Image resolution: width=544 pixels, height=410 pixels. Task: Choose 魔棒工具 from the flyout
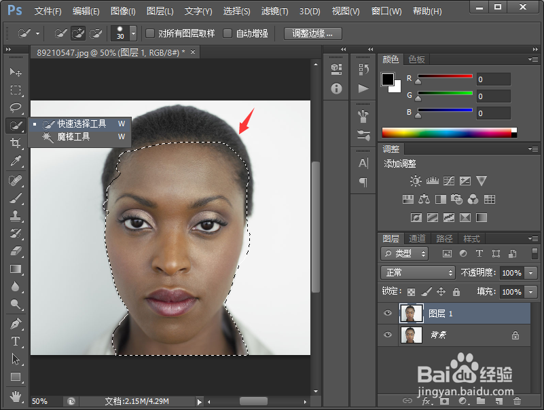(x=79, y=136)
